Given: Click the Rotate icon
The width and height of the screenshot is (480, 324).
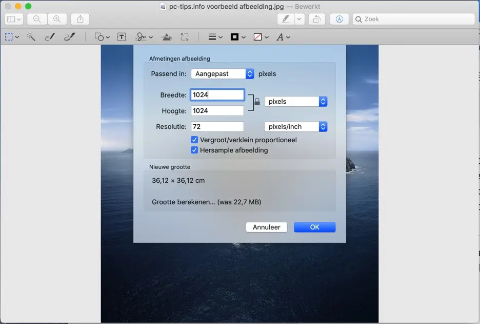Looking at the screenshot, I should (317, 19).
